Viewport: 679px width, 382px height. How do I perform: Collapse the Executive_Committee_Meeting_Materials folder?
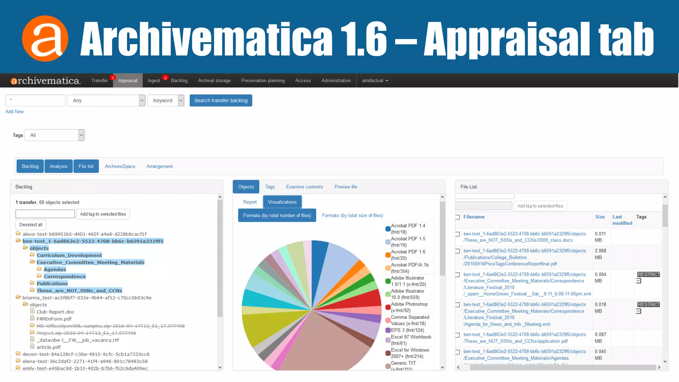pos(32,262)
